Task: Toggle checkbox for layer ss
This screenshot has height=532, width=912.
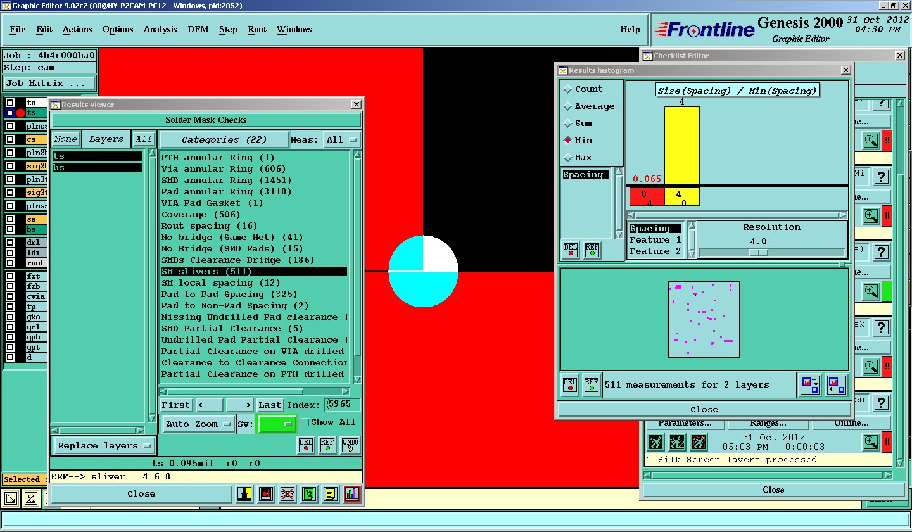Action: click(x=10, y=219)
